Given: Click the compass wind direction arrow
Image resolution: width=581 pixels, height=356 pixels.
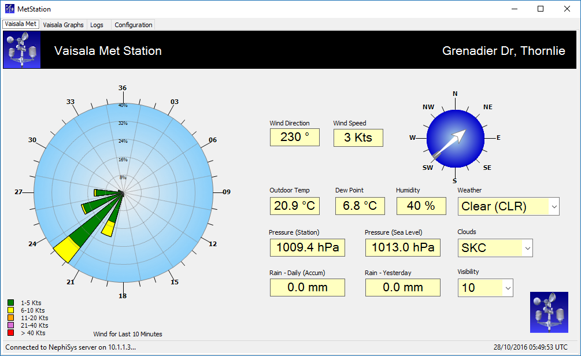Looking at the screenshot, I should click(449, 144).
